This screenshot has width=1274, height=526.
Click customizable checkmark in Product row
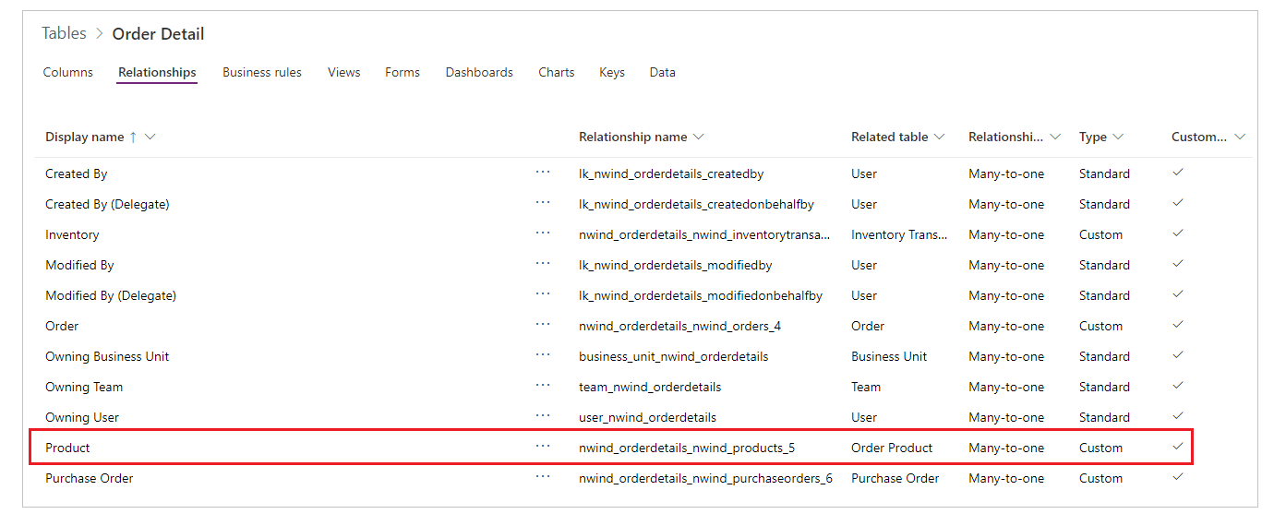[1178, 447]
